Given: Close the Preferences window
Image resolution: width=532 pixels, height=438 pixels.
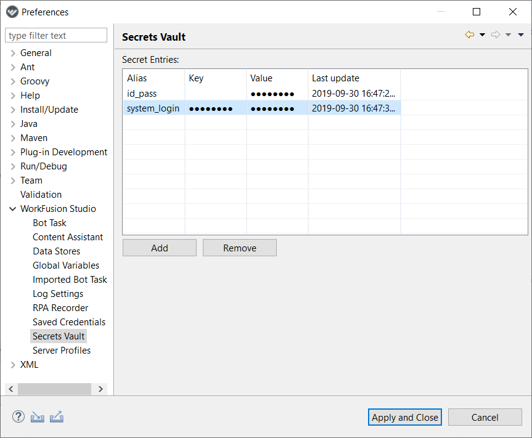Looking at the screenshot, I should pyautogui.click(x=513, y=12).
